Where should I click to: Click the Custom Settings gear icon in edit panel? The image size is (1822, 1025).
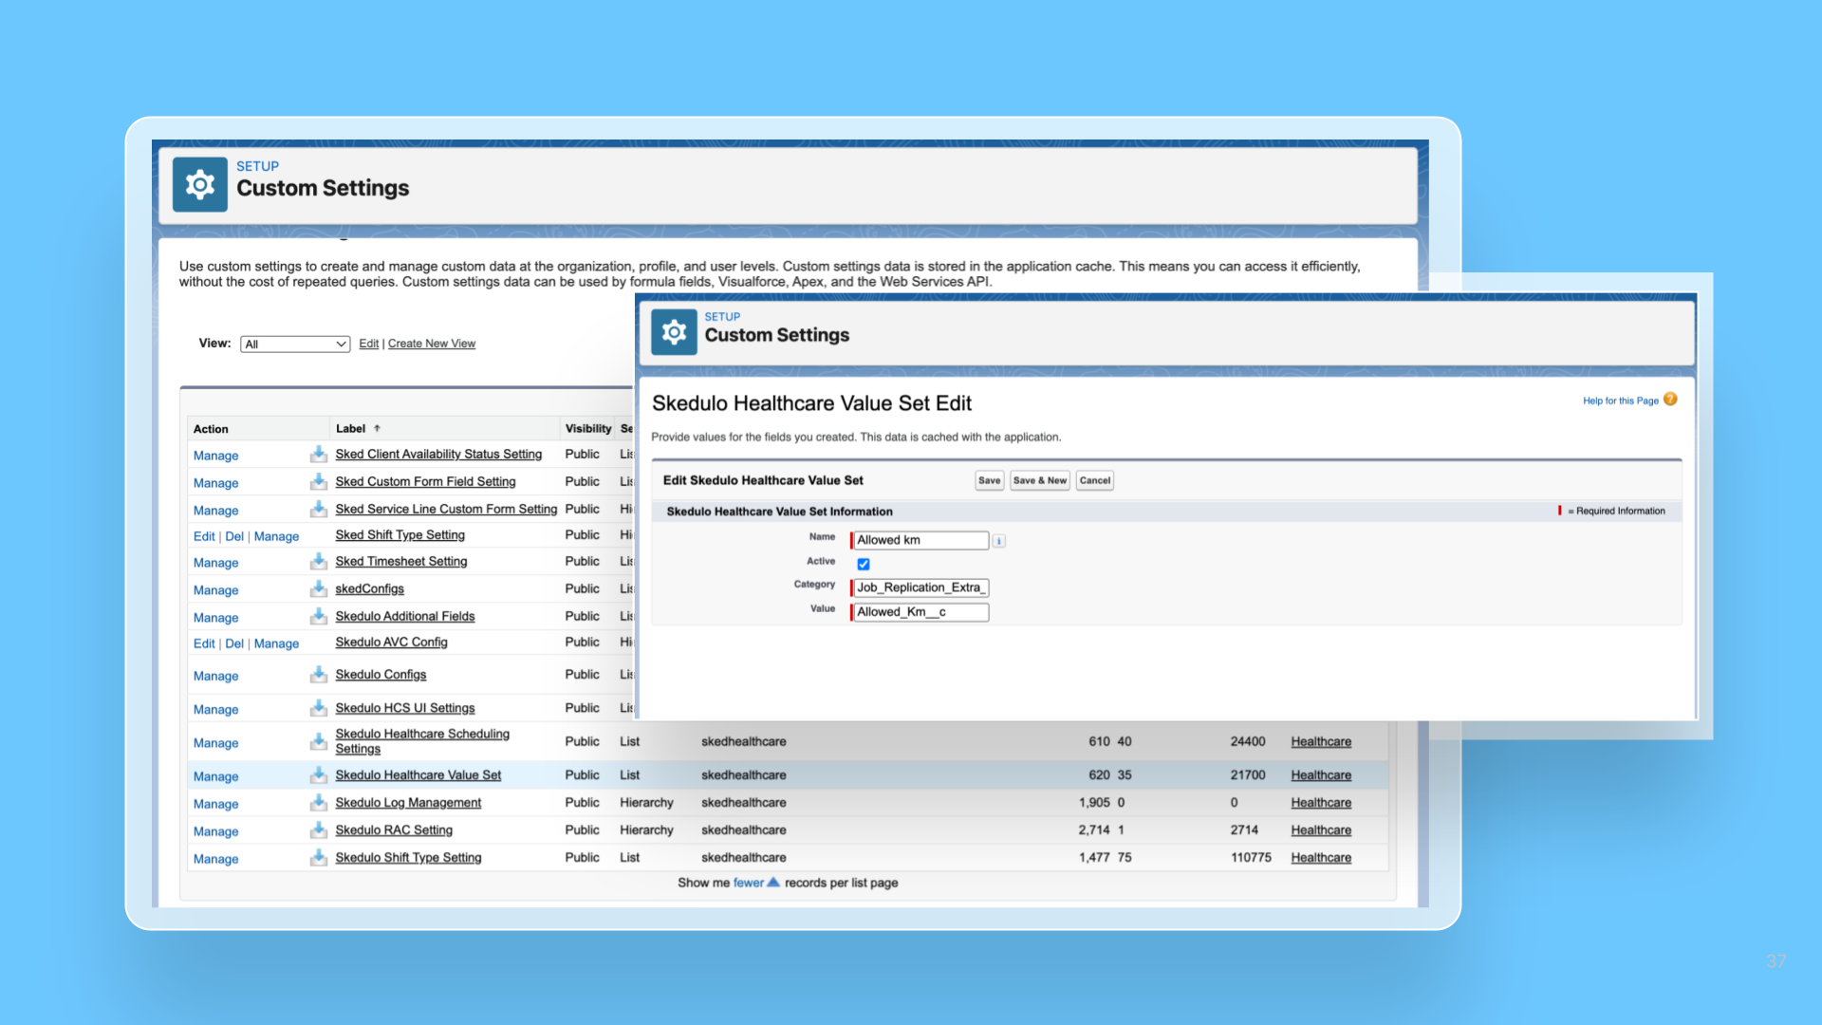coord(674,332)
